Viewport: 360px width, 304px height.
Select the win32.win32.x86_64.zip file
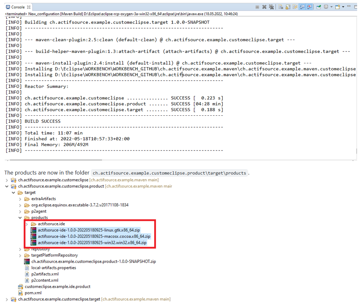pyautogui.click(x=92, y=243)
